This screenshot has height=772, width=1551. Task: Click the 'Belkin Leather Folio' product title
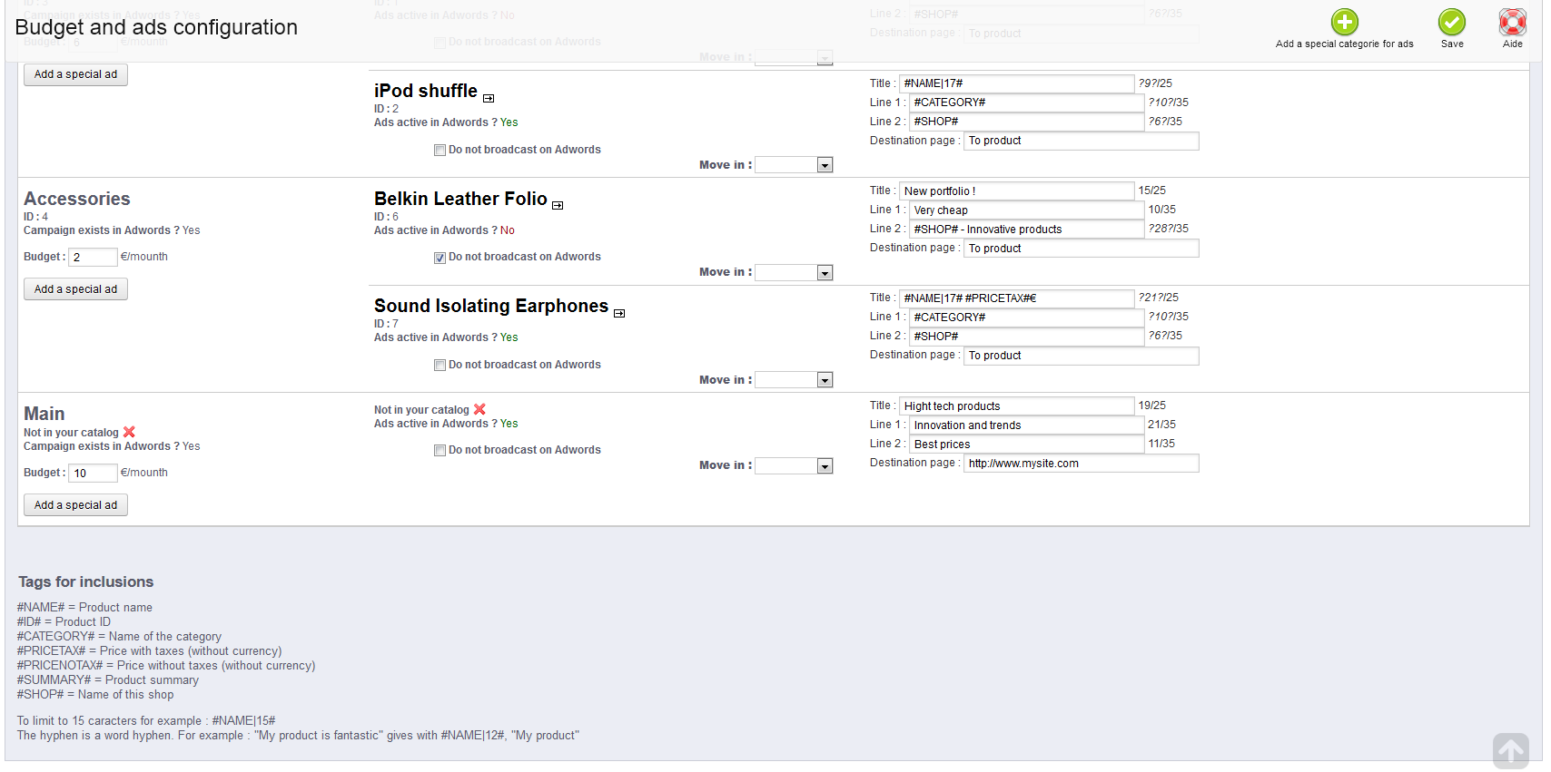click(x=460, y=199)
